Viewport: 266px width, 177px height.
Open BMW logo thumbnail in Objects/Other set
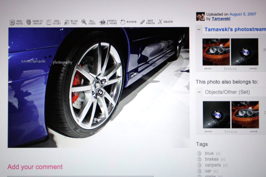tap(216, 115)
